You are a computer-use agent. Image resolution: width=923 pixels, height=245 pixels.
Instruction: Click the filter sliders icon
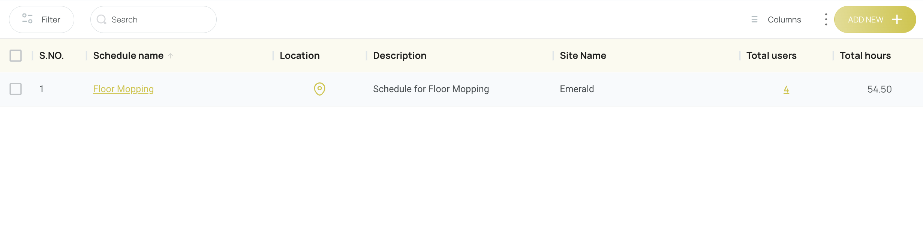[27, 19]
